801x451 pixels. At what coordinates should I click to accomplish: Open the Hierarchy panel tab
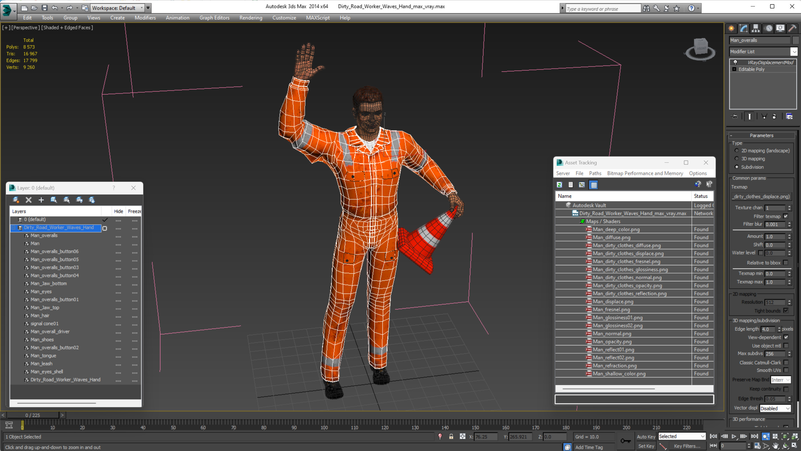pyautogui.click(x=756, y=29)
